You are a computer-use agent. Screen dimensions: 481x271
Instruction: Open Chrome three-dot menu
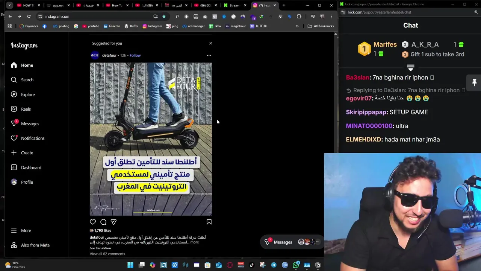coord(331,17)
